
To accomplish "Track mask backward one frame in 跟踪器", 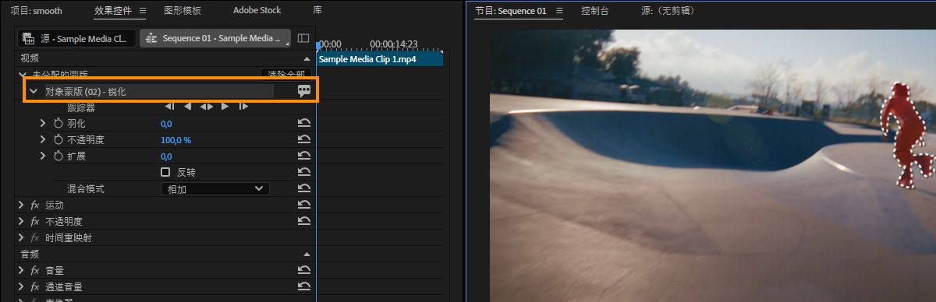I will click(169, 107).
